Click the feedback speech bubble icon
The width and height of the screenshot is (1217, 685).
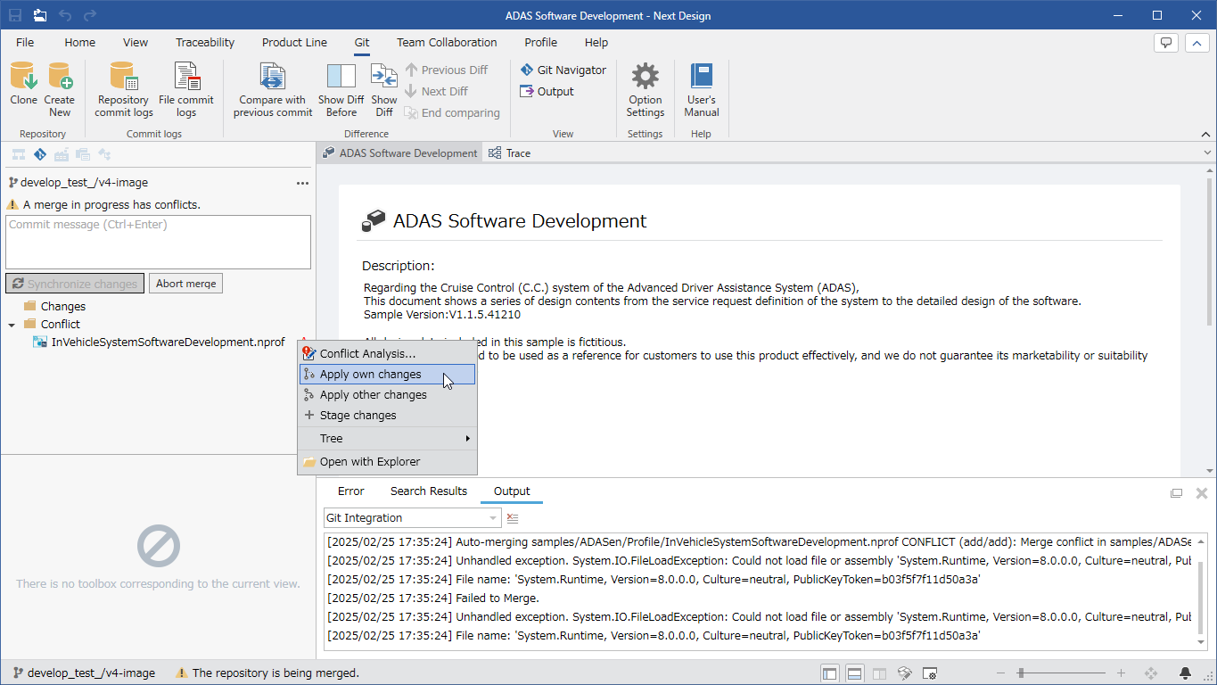tap(1165, 42)
